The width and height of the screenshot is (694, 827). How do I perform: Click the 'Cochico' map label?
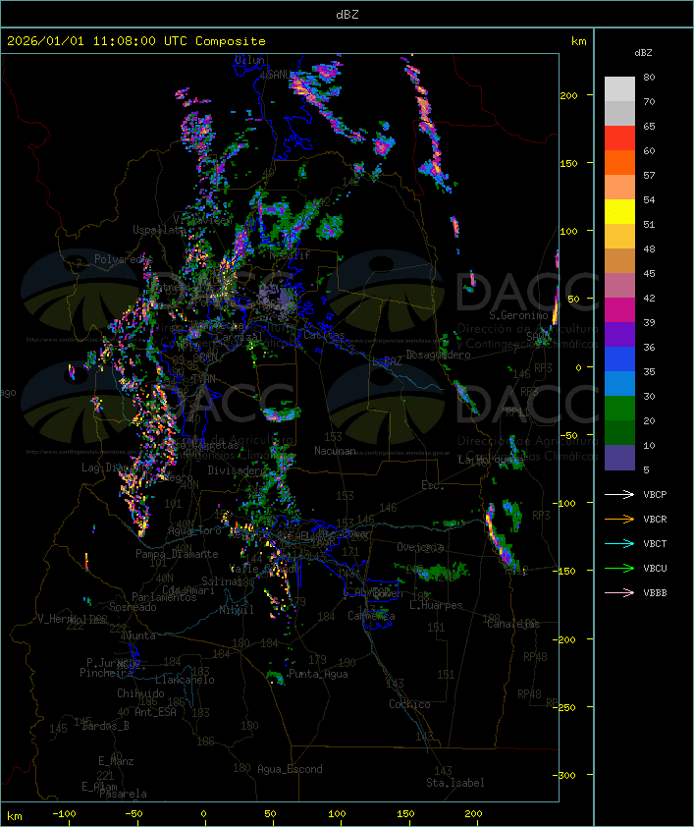pos(409,704)
